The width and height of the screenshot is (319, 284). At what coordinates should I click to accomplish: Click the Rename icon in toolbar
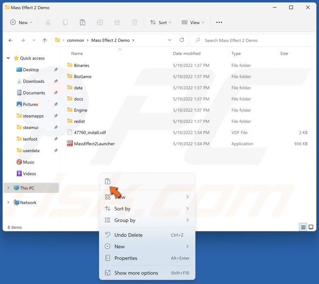100,22
